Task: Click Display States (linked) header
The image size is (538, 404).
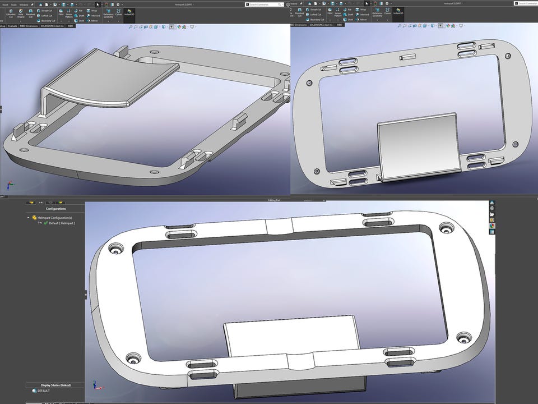Action: click(55, 385)
